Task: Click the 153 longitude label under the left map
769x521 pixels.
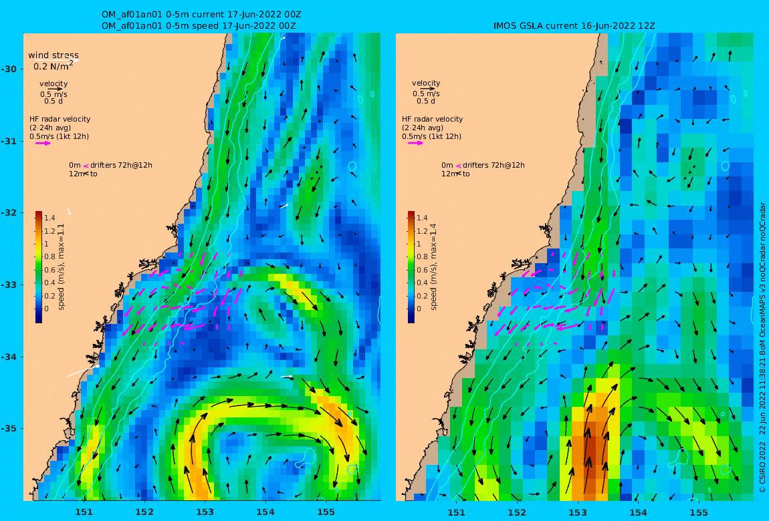Action: pyautogui.click(x=205, y=512)
